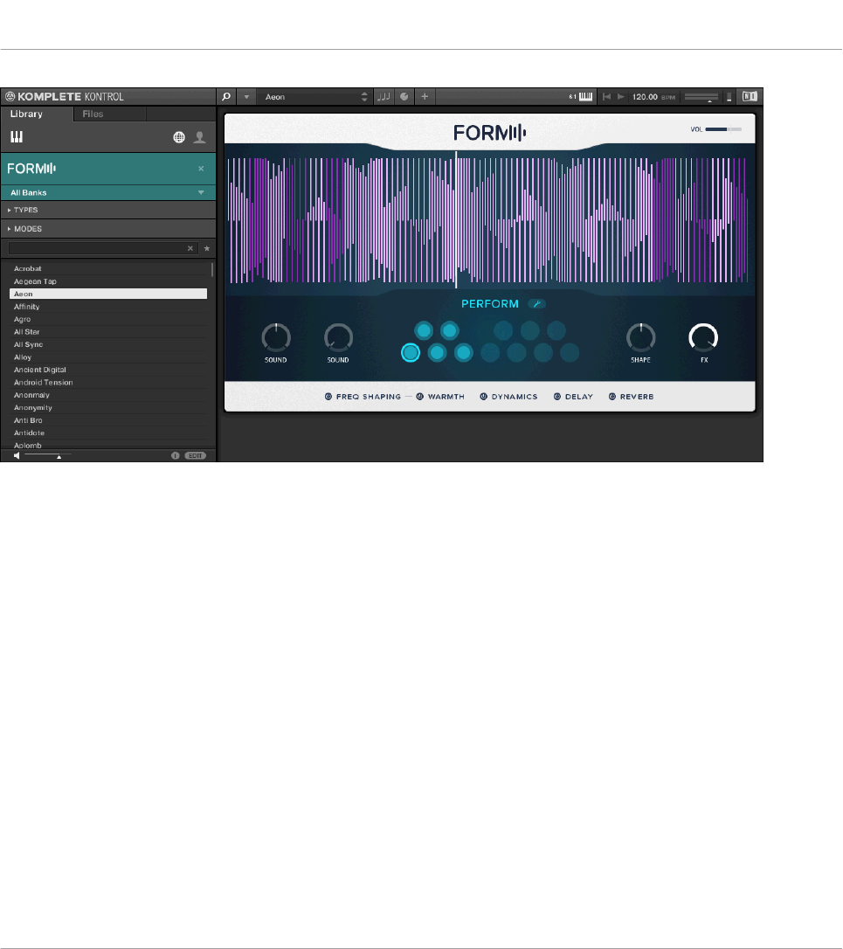Open the header dropdown arrow menu
The width and height of the screenshot is (843, 949).
point(246,97)
